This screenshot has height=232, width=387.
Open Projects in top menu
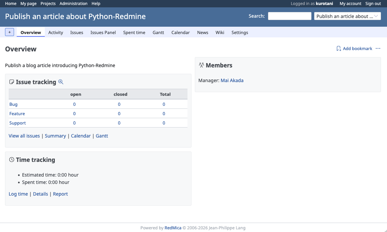pos(48,3)
